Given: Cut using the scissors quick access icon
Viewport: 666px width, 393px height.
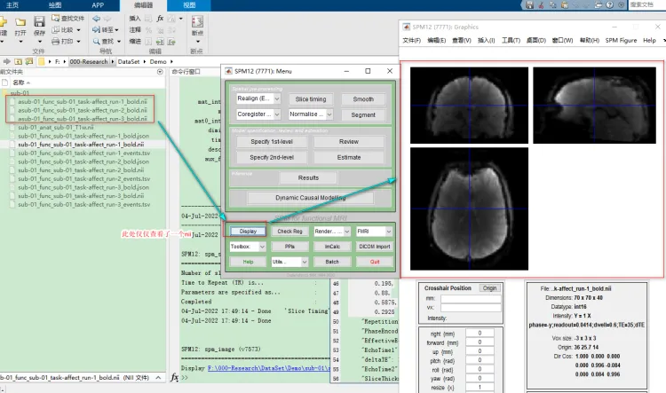Looking at the screenshot, I should tap(541, 5).
